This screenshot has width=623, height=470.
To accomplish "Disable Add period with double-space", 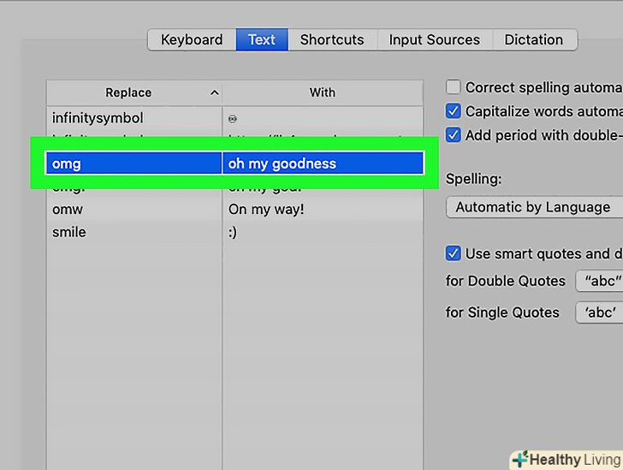I will [454, 135].
